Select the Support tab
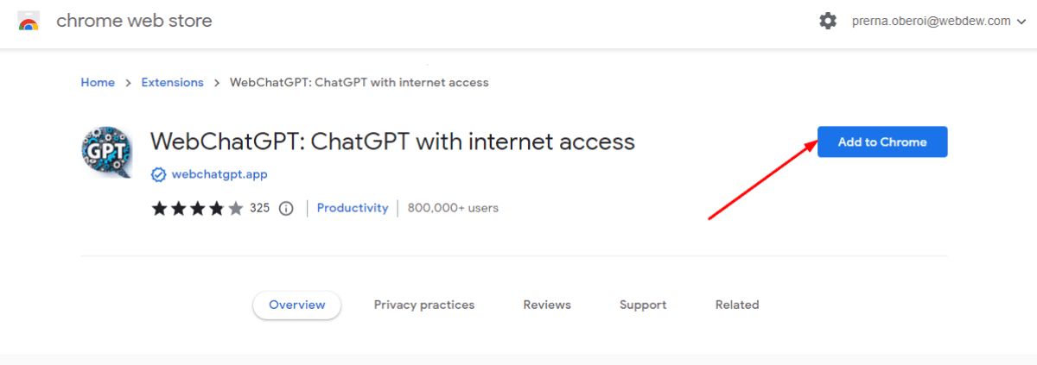1037x365 pixels. tap(643, 305)
